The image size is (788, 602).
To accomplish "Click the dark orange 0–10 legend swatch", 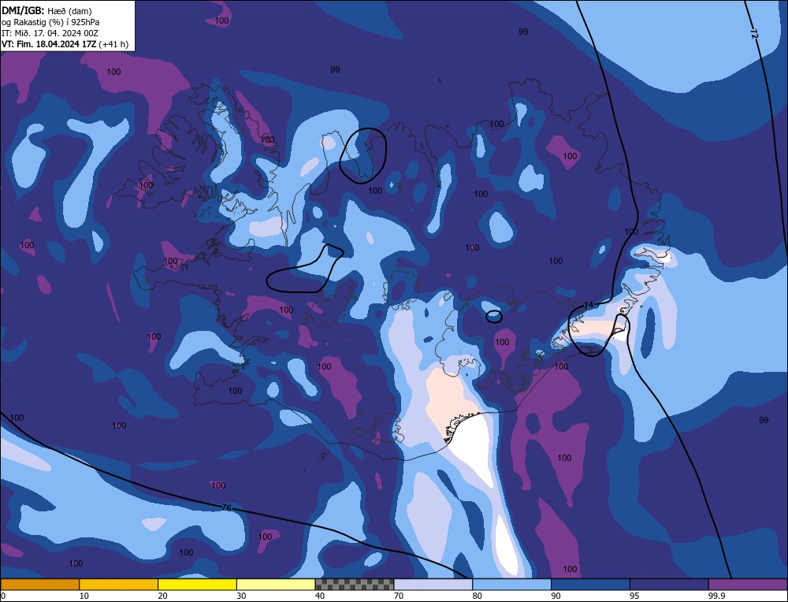I will [x=39, y=585].
